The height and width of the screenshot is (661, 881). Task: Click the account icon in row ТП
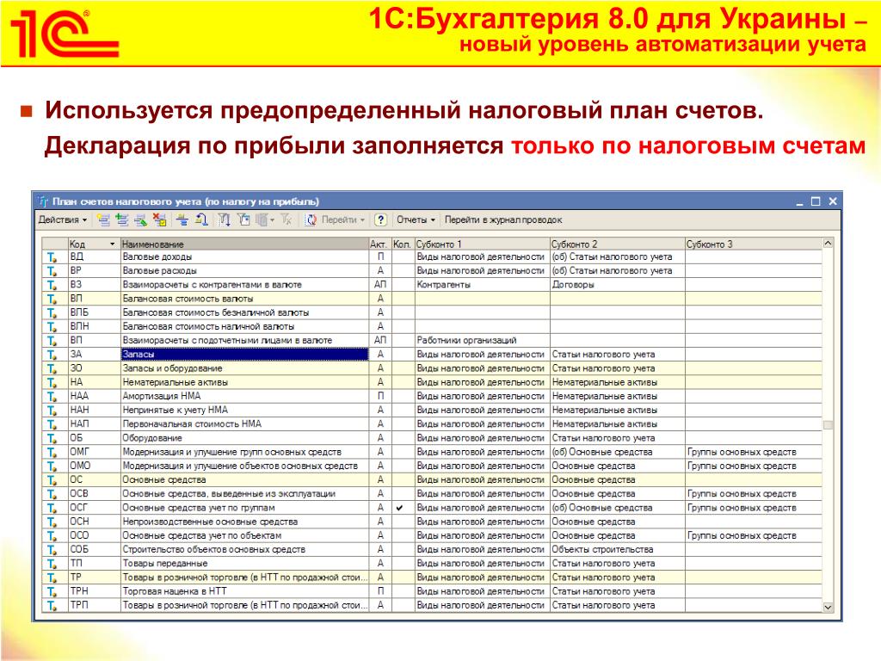pyautogui.click(x=52, y=564)
